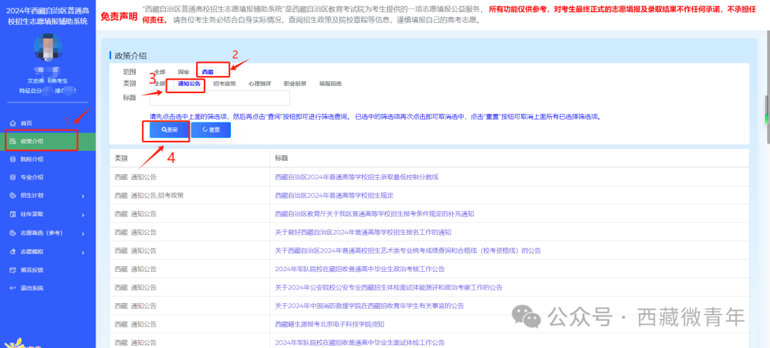
Task: Click the icon beside 志愿备选（参考）
Action: tap(14, 233)
